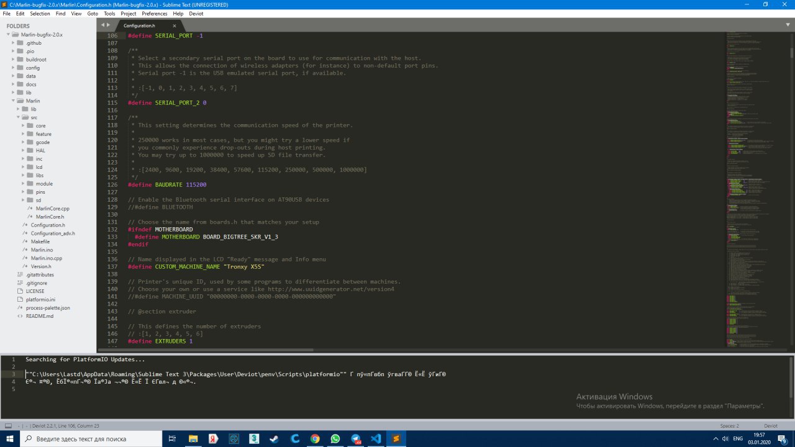The image size is (795, 447).
Task: Collapse the Marlin folder arrow
Action: pos(14,101)
